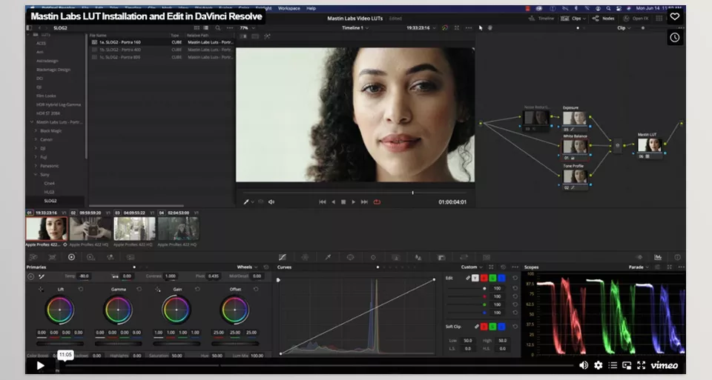Click the auto color magic wand
Image resolution: width=712 pixels, height=380 pixels.
coord(42,276)
